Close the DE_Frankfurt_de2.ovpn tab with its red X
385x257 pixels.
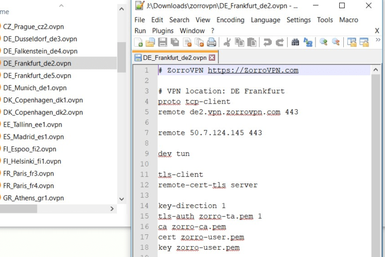[x=212, y=58]
